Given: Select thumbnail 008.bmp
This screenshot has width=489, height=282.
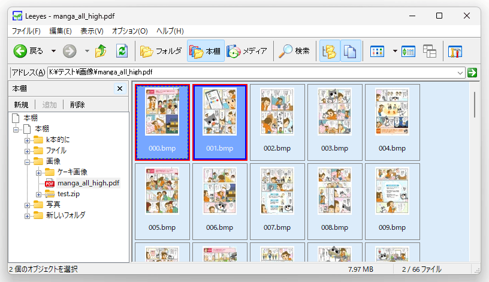Looking at the screenshot, I should pos(334,202).
